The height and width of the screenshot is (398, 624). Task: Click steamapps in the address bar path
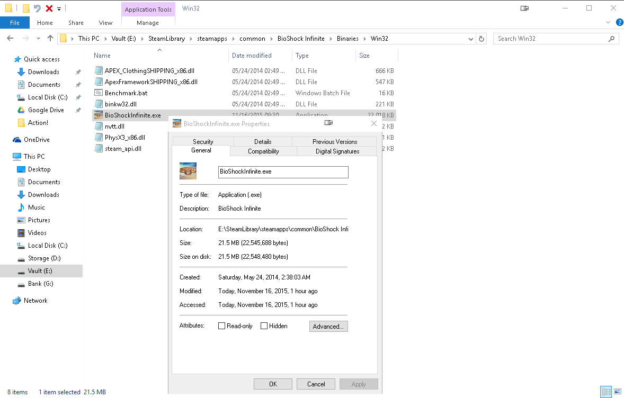(x=212, y=39)
